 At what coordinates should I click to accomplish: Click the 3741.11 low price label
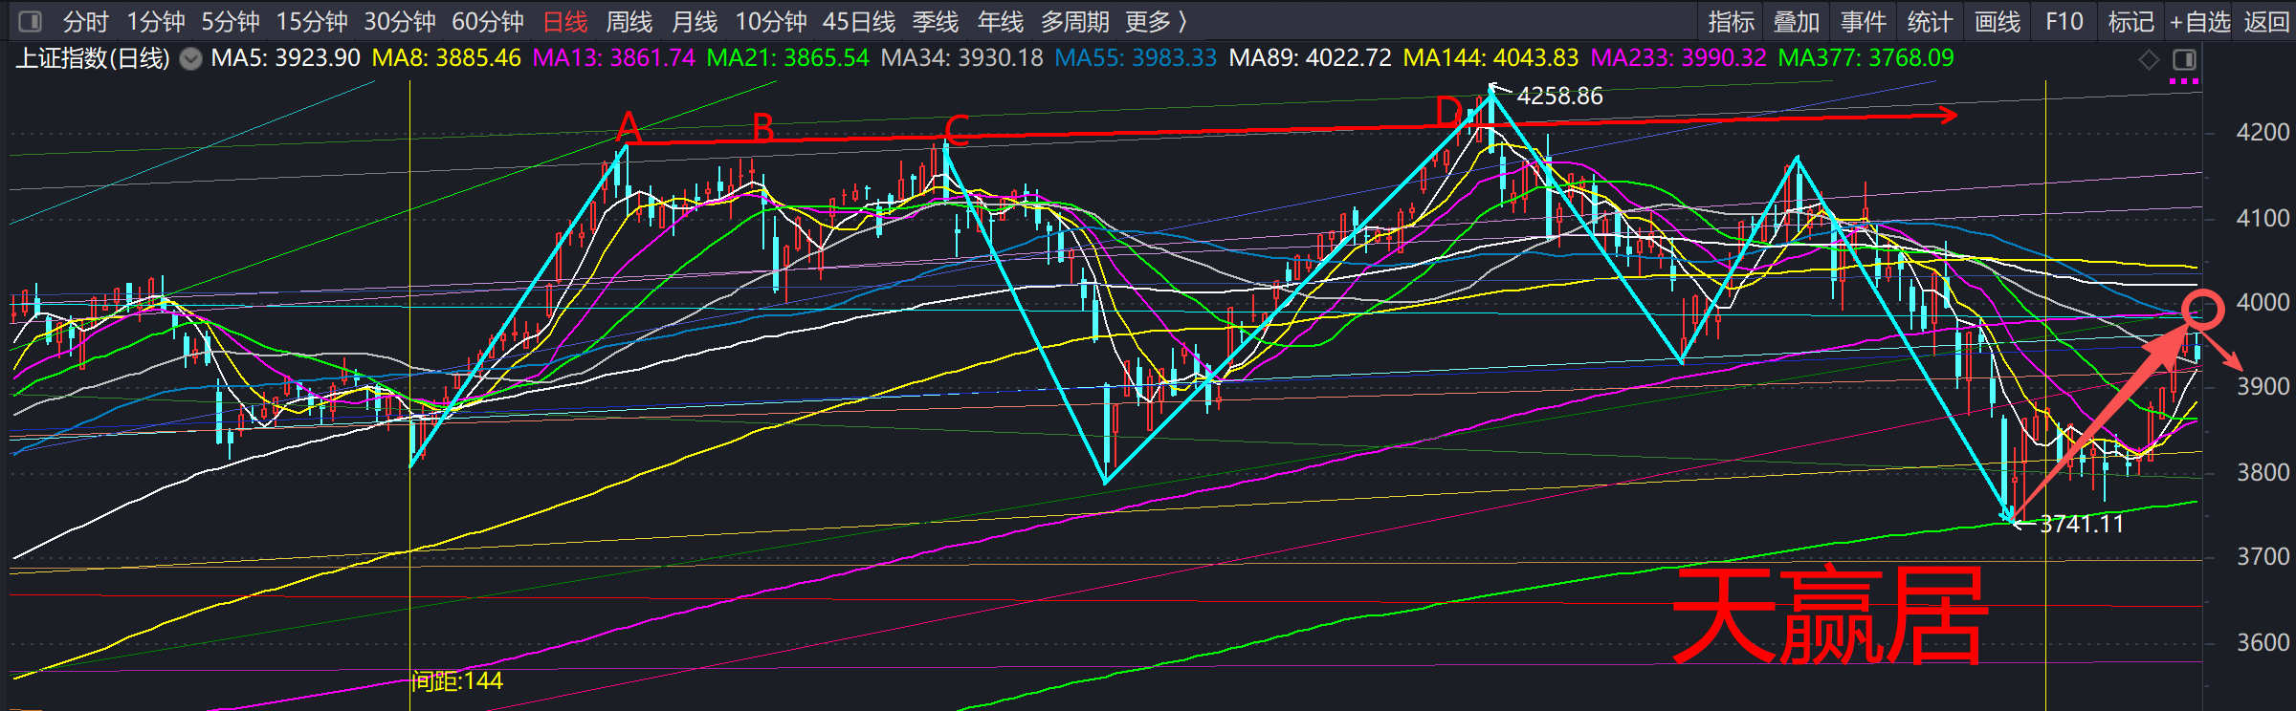click(2082, 524)
